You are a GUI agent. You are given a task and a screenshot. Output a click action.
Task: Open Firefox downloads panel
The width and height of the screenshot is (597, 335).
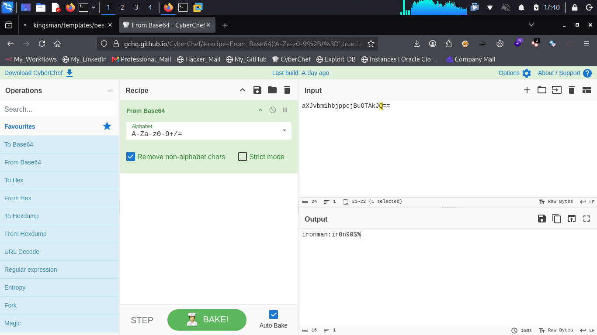click(417, 44)
